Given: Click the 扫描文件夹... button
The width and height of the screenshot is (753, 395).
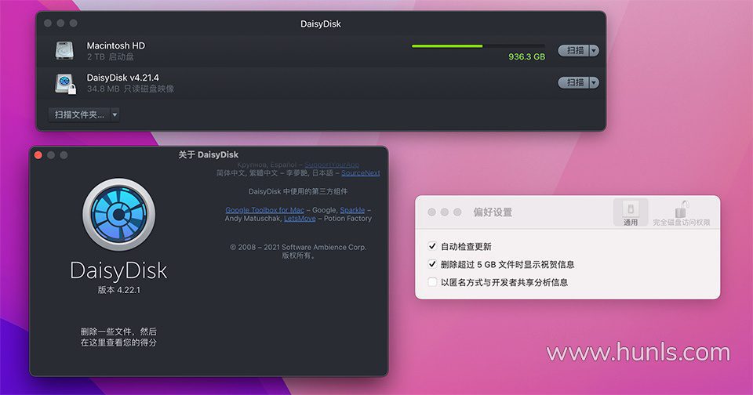Looking at the screenshot, I should [x=79, y=114].
